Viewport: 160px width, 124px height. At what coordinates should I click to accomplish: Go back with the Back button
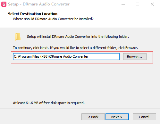[x=93, y=117]
